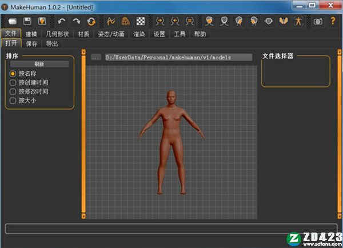Image resolution: width=343 pixels, height=248 pixels.
Task: Click right panel scrollbar up arrow
Action: click(x=339, y=52)
